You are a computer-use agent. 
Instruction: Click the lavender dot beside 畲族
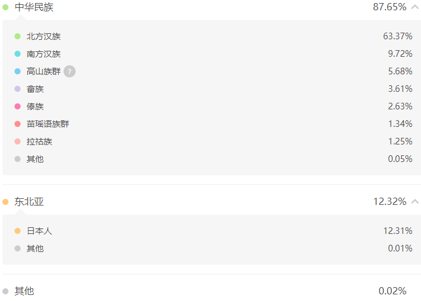click(x=18, y=89)
